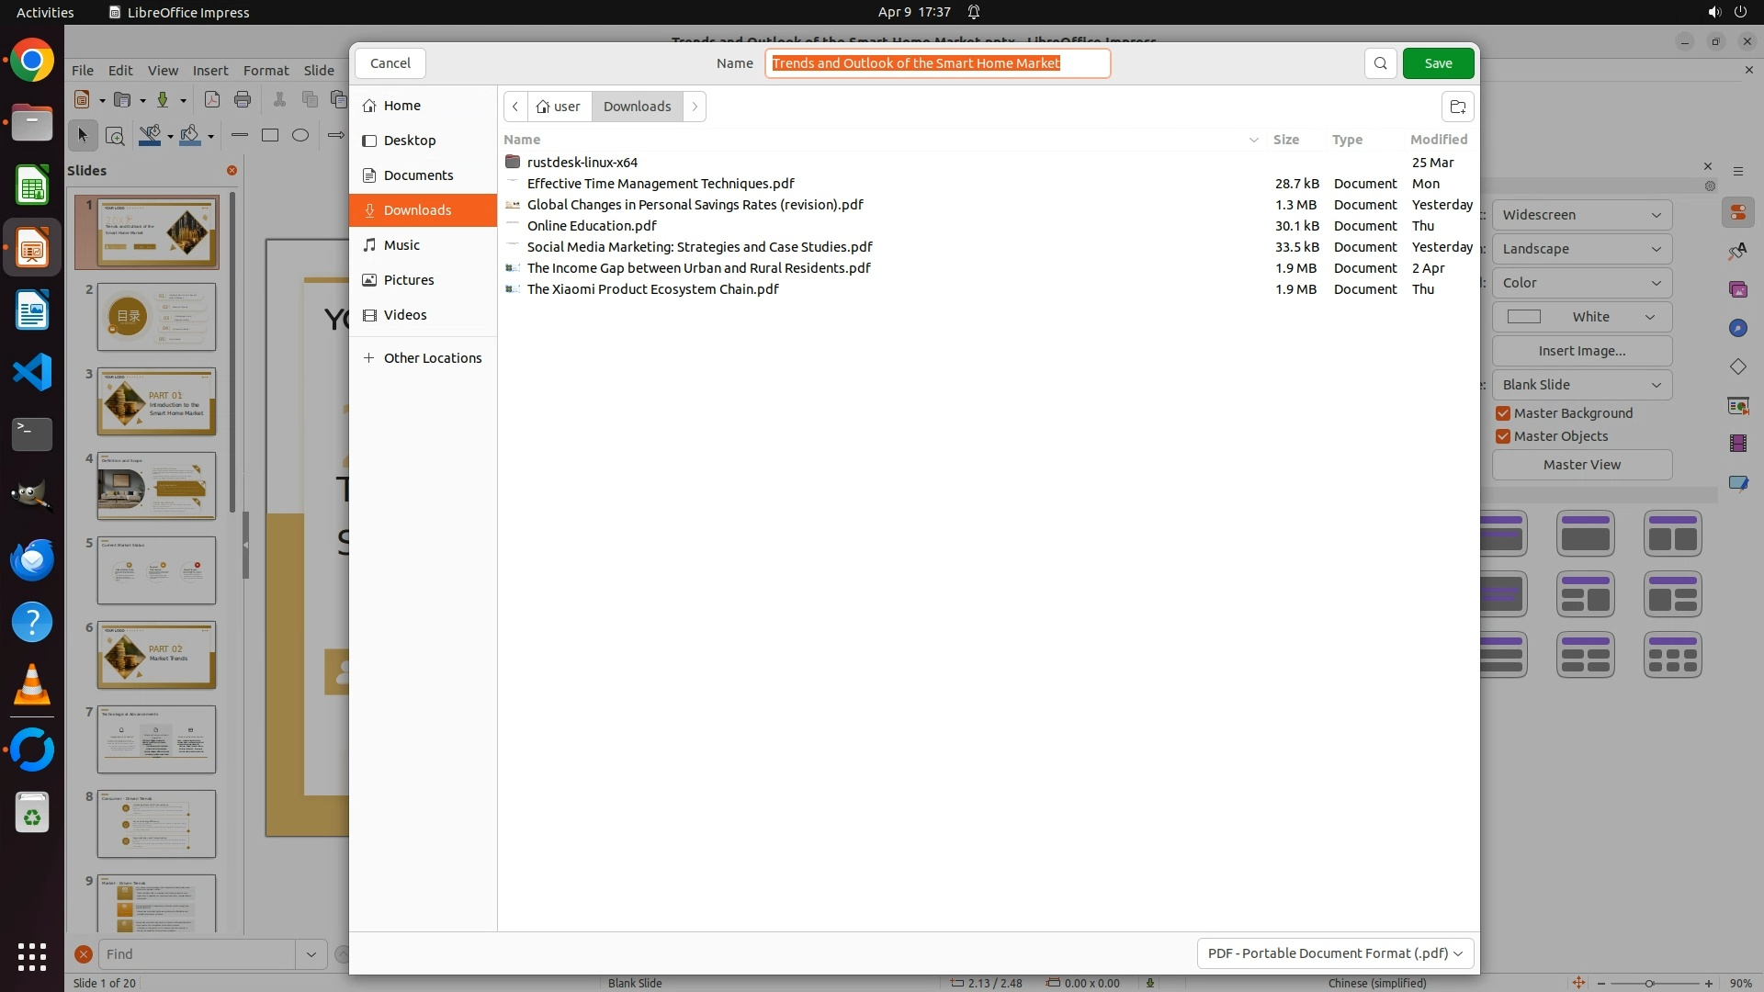
Task: Click the back arrow in path bar
Action: coord(515,107)
